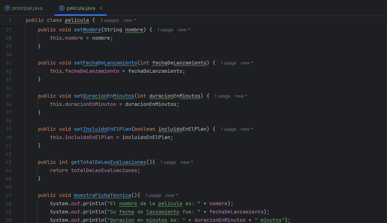Click the string "El nombre de la pelicula es: "

(x=154, y=203)
